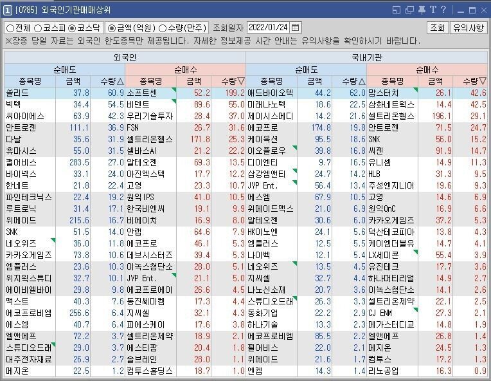Screen dimensions: 491x381
Task: Click 셀바스AI stock name
Action: point(141,151)
